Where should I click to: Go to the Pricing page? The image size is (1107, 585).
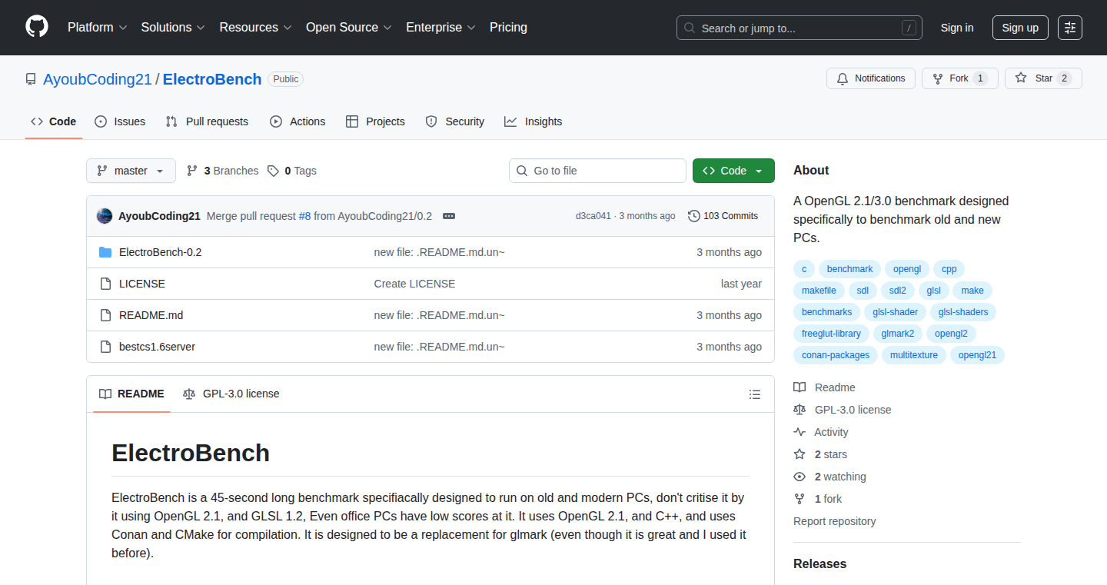pos(508,28)
